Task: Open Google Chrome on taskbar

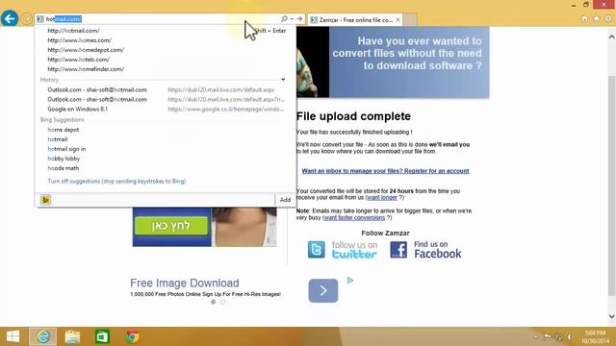Action: (133, 336)
